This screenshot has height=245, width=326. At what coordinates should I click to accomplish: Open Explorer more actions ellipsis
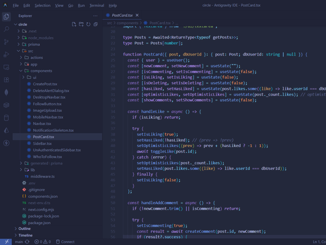click(96, 16)
